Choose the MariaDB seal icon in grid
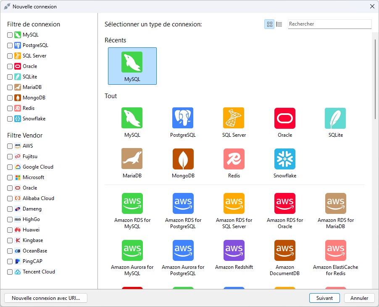379x307 pixels. [132, 159]
